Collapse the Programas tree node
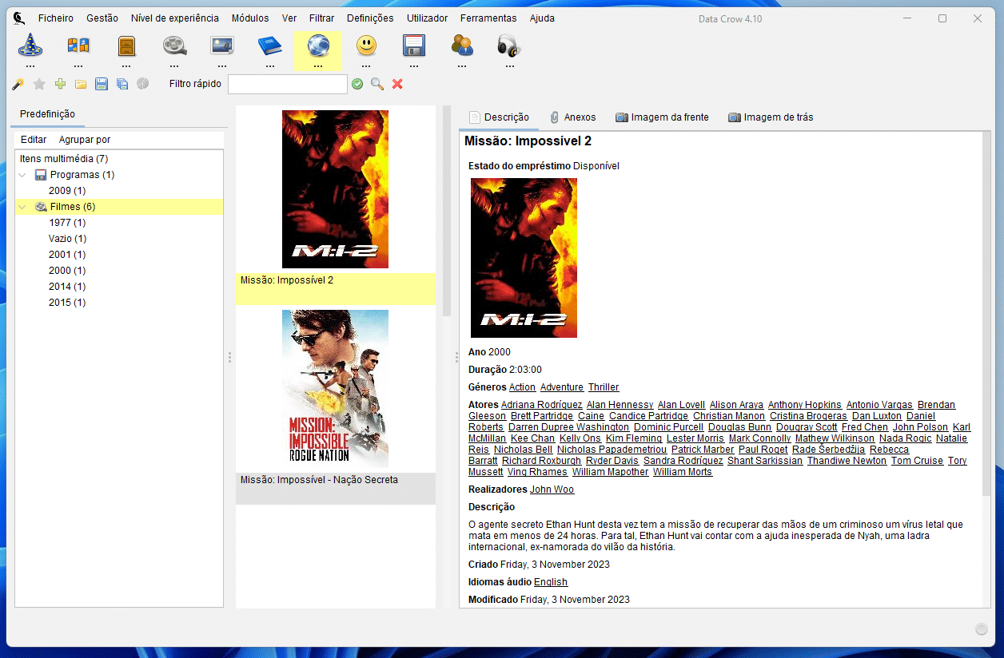The width and height of the screenshot is (1004, 658). (23, 175)
